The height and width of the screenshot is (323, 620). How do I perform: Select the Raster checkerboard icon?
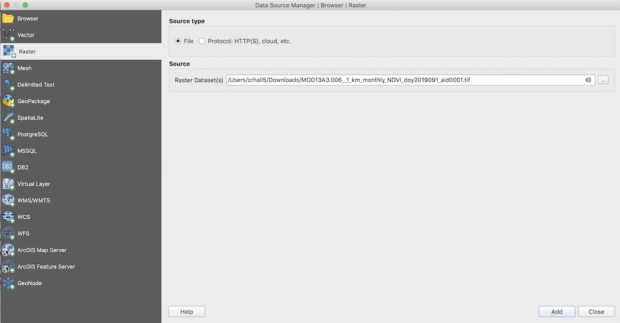coord(9,51)
